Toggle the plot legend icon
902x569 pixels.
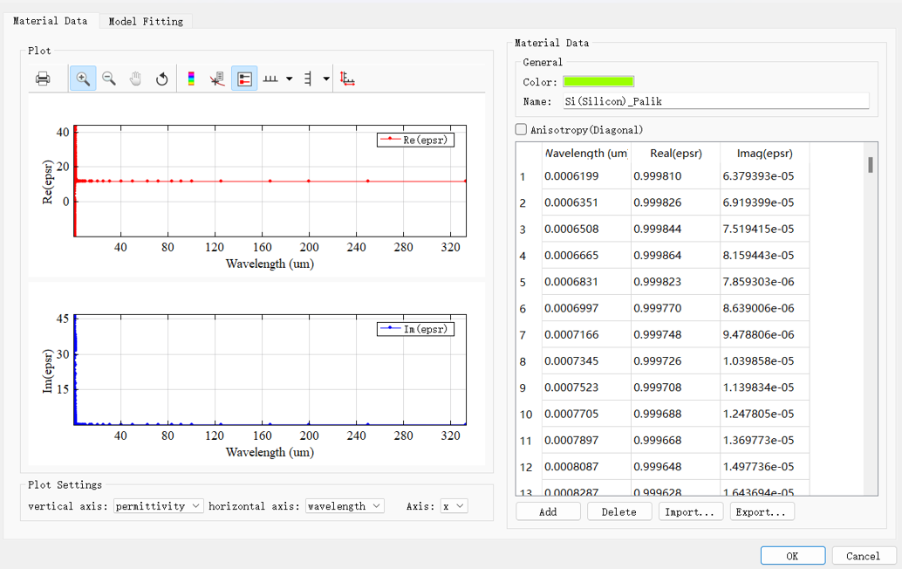coord(244,79)
